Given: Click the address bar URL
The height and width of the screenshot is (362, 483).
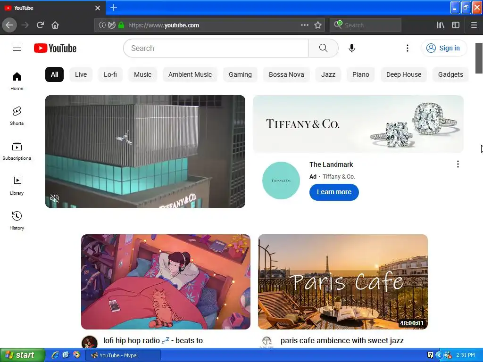Looking at the screenshot, I should click(164, 25).
